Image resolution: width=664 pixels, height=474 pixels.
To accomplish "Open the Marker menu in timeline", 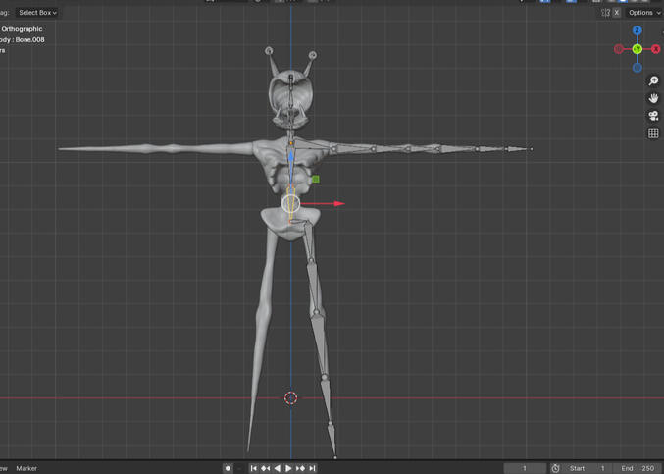I will [26, 468].
